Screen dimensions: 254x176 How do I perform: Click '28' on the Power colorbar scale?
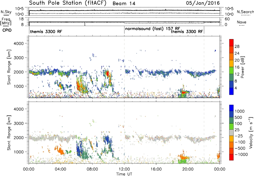(x=237, y=46)
